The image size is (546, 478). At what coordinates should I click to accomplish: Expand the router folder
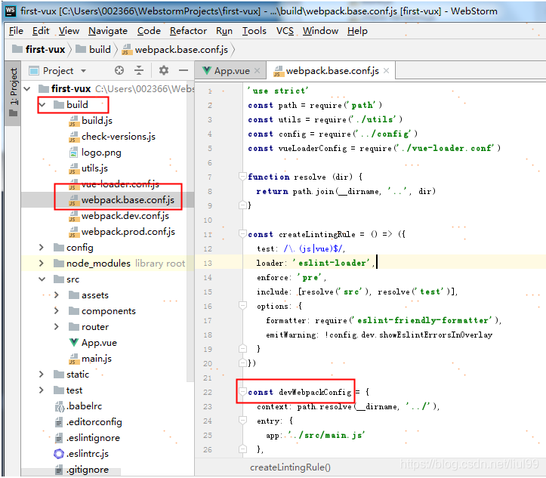[x=57, y=326]
